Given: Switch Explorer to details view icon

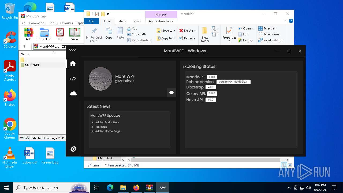Looking at the screenshot, I should [x=284, y=165].
